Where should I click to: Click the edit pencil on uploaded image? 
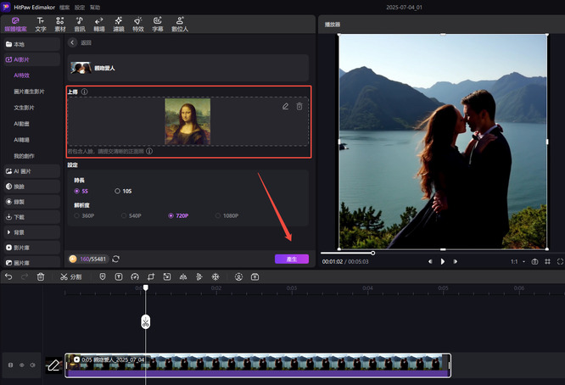coord(285,106)
